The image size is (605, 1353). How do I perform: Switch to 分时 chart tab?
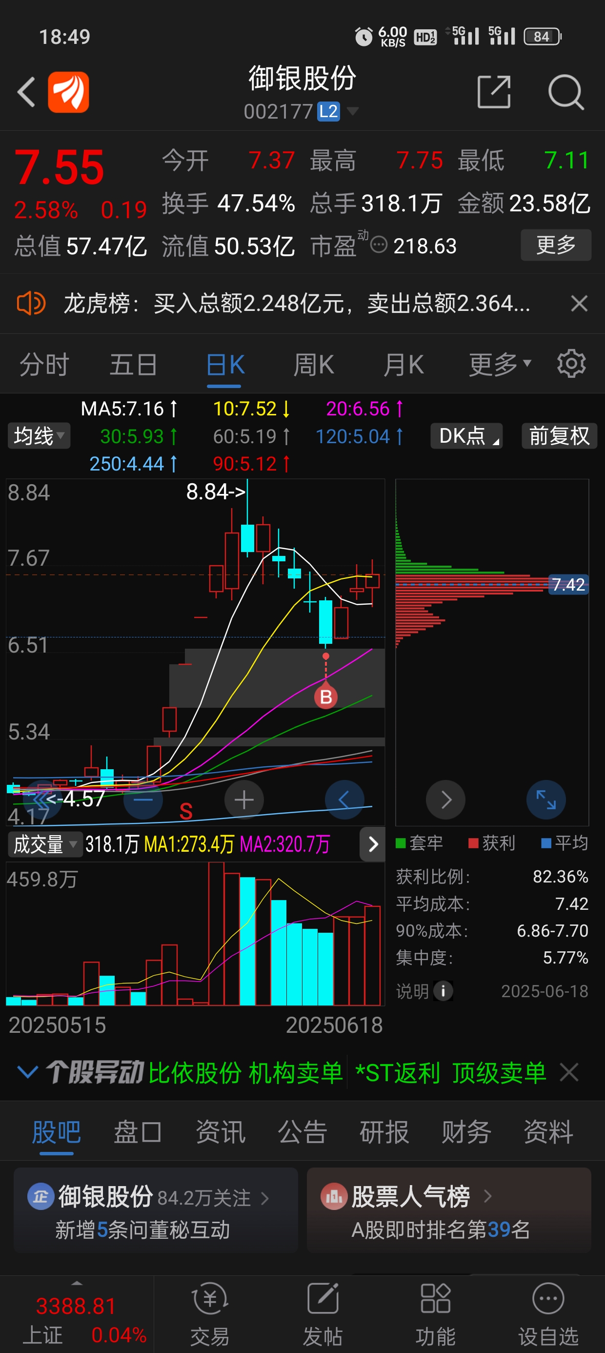click(x=44, y=365)
